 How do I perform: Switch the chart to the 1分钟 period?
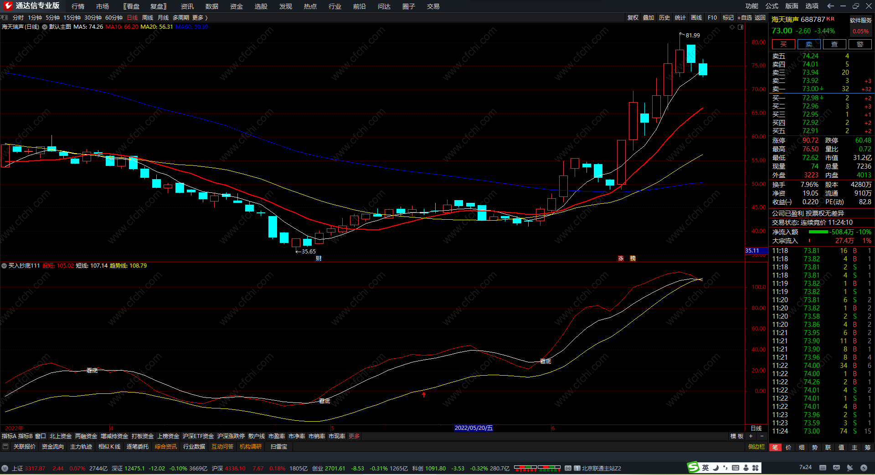35,18
